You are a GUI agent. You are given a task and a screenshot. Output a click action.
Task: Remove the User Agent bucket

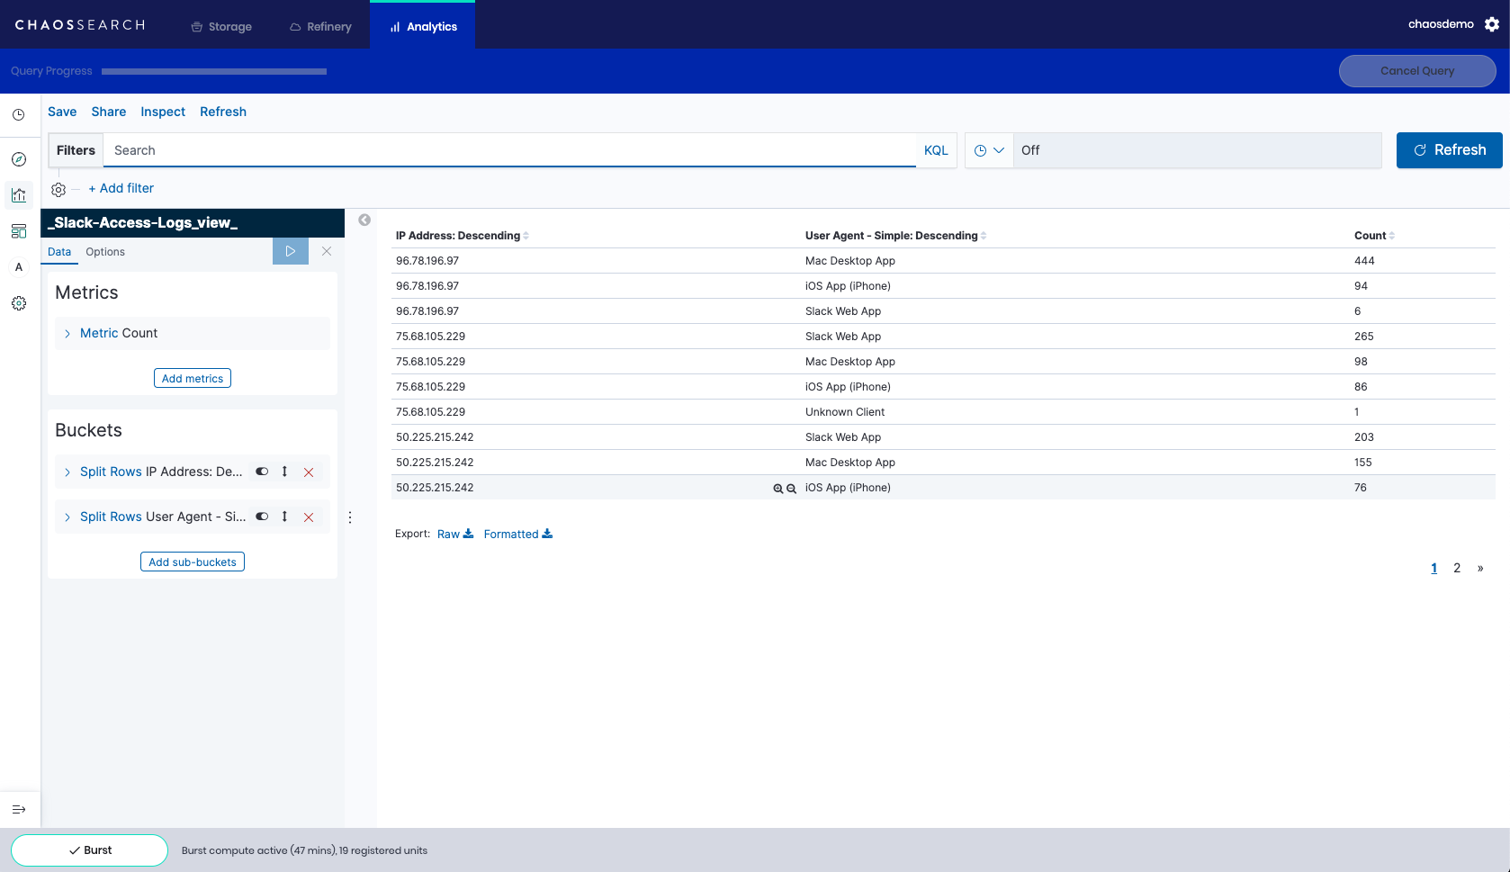[x=309, y=517]
